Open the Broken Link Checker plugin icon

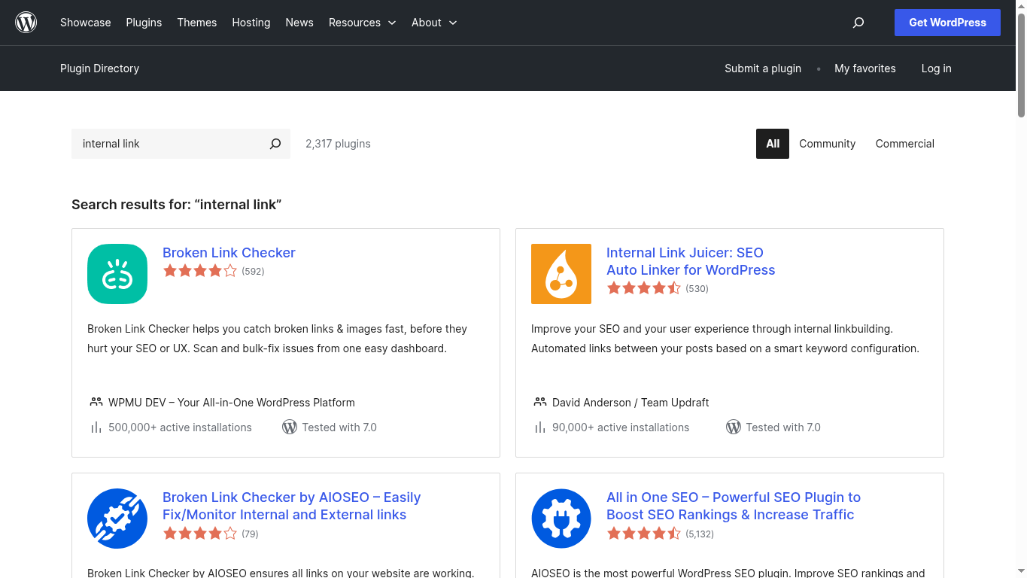point(117,274)
